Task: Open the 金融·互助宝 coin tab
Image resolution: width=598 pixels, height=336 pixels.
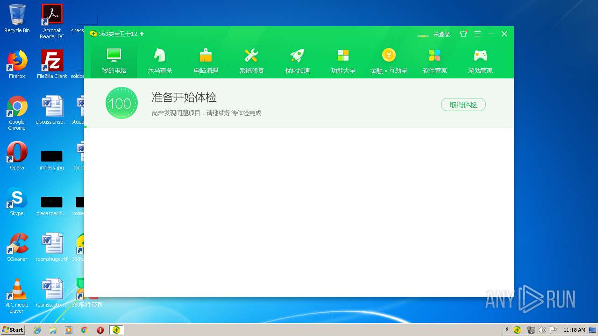Action: point(389,61)
